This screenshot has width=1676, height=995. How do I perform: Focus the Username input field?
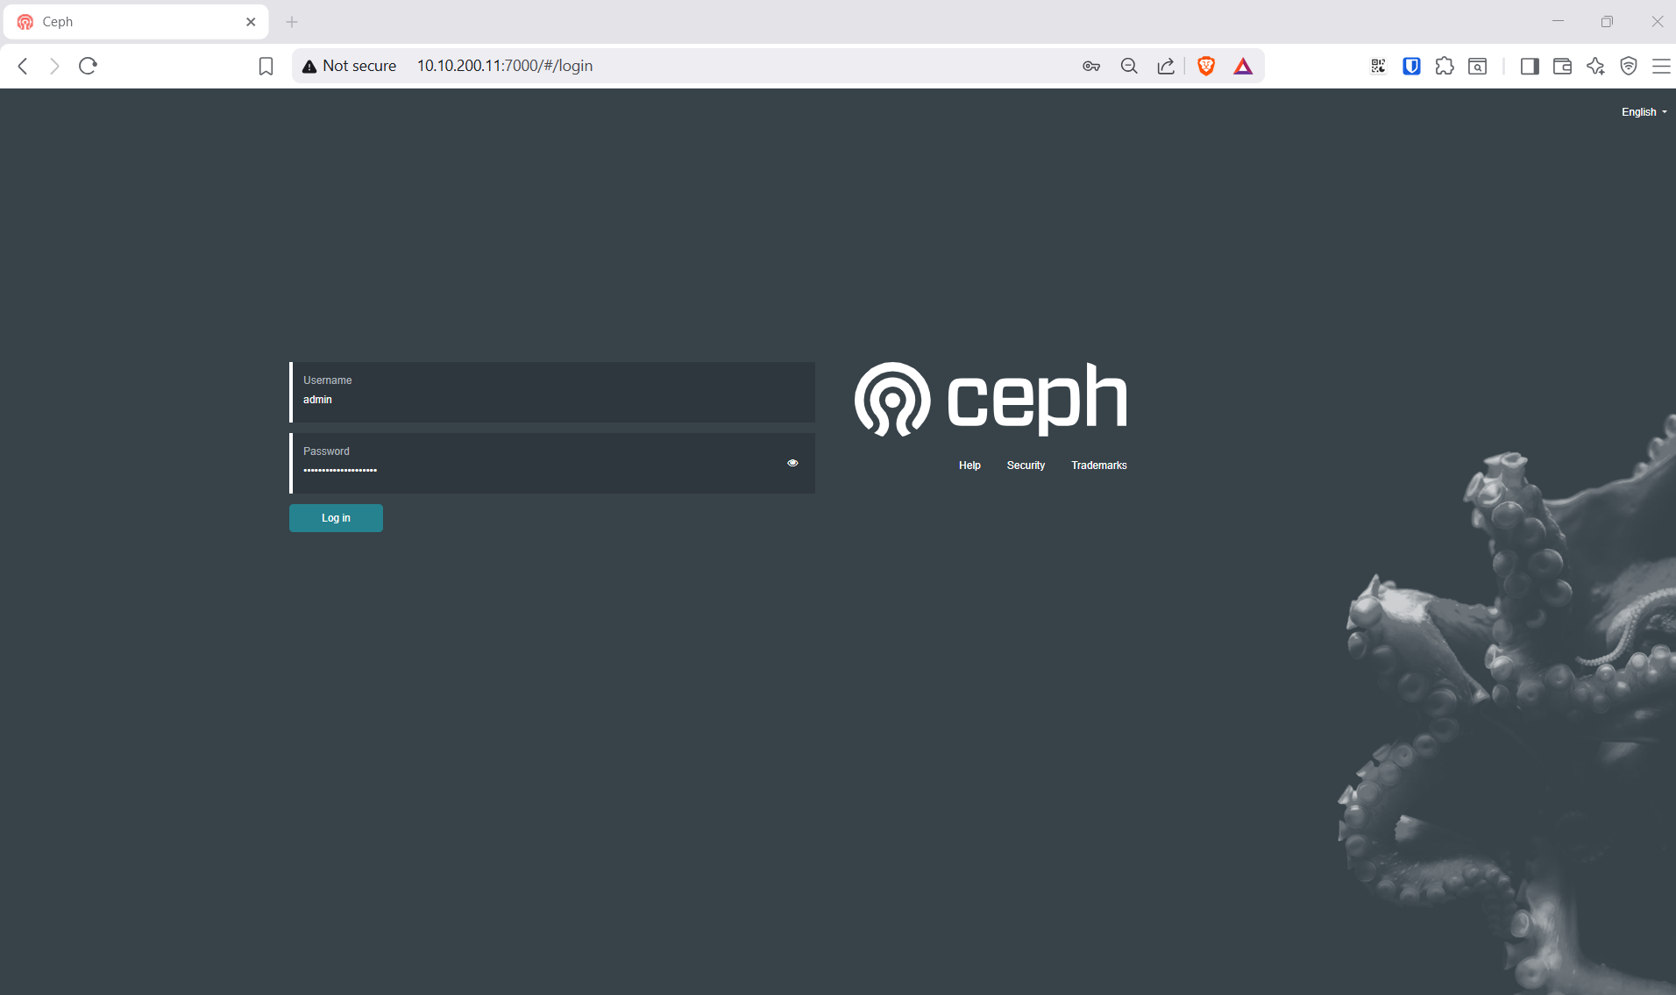553,392
